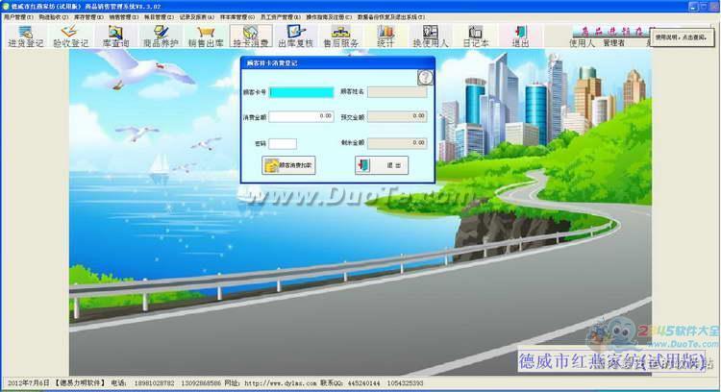Screen dimensions: 721x392
Task: Open 售后服务 after-sales service icon
Action: (340, 37)
